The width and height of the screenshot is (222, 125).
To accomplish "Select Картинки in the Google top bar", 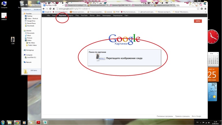I will [62, 15].
